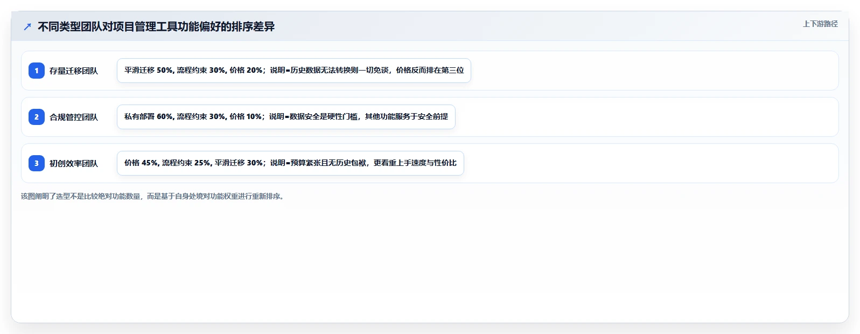Screen dimensions: 860x334
Task: Select the number 2 badge for 合规管控团队
Action: coord(37,117)
